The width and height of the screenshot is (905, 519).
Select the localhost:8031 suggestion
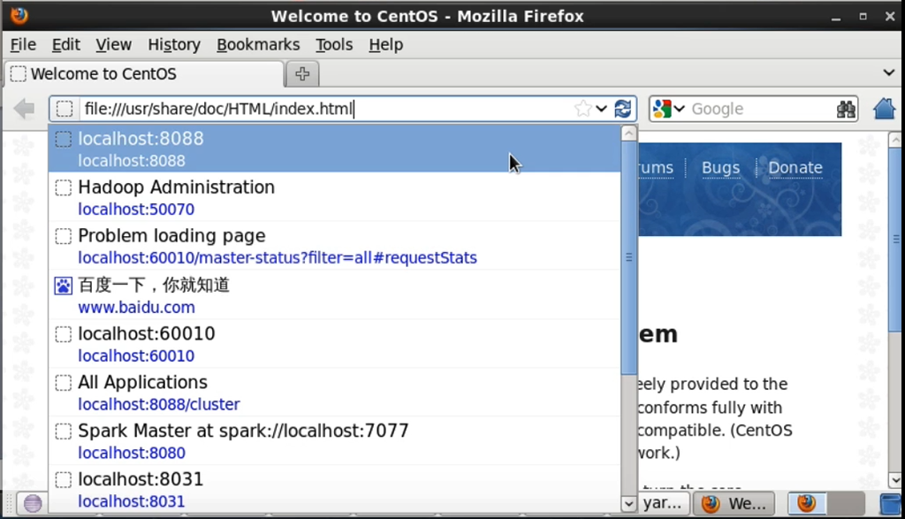click(x=334, y=490)
